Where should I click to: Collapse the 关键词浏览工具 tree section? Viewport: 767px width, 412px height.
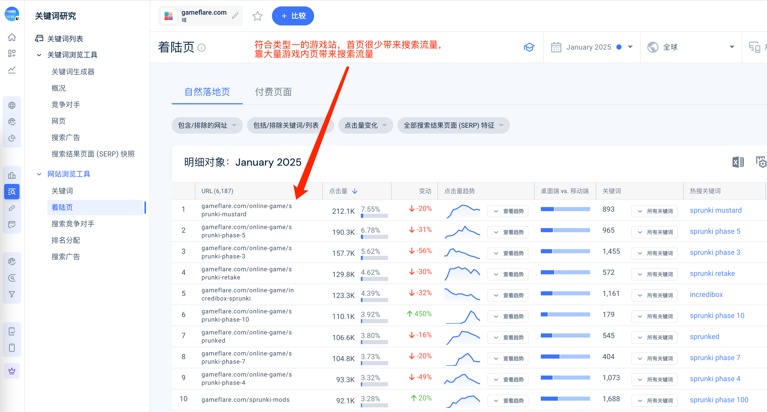click(x=39, y=55)
